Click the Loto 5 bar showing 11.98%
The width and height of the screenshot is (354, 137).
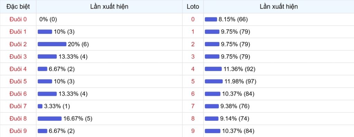[x=214, y=81]
